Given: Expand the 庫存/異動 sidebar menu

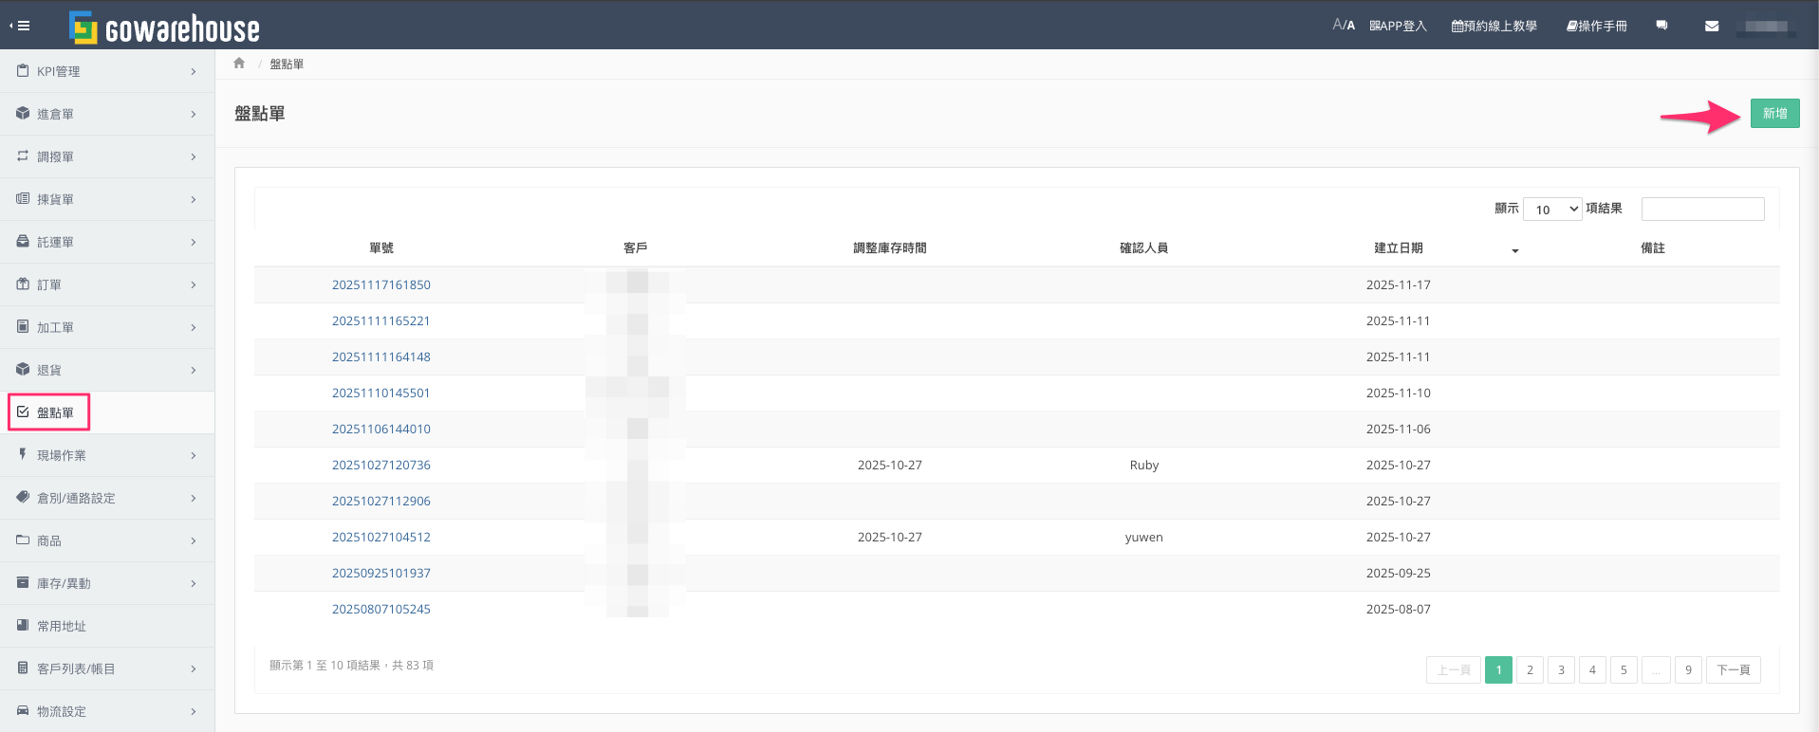Looking at the screenshot, I should coord(106,583).
